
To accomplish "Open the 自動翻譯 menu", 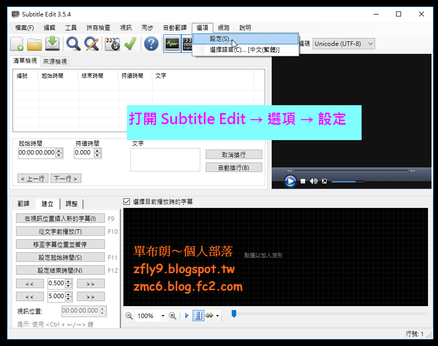I will [175, 27].
